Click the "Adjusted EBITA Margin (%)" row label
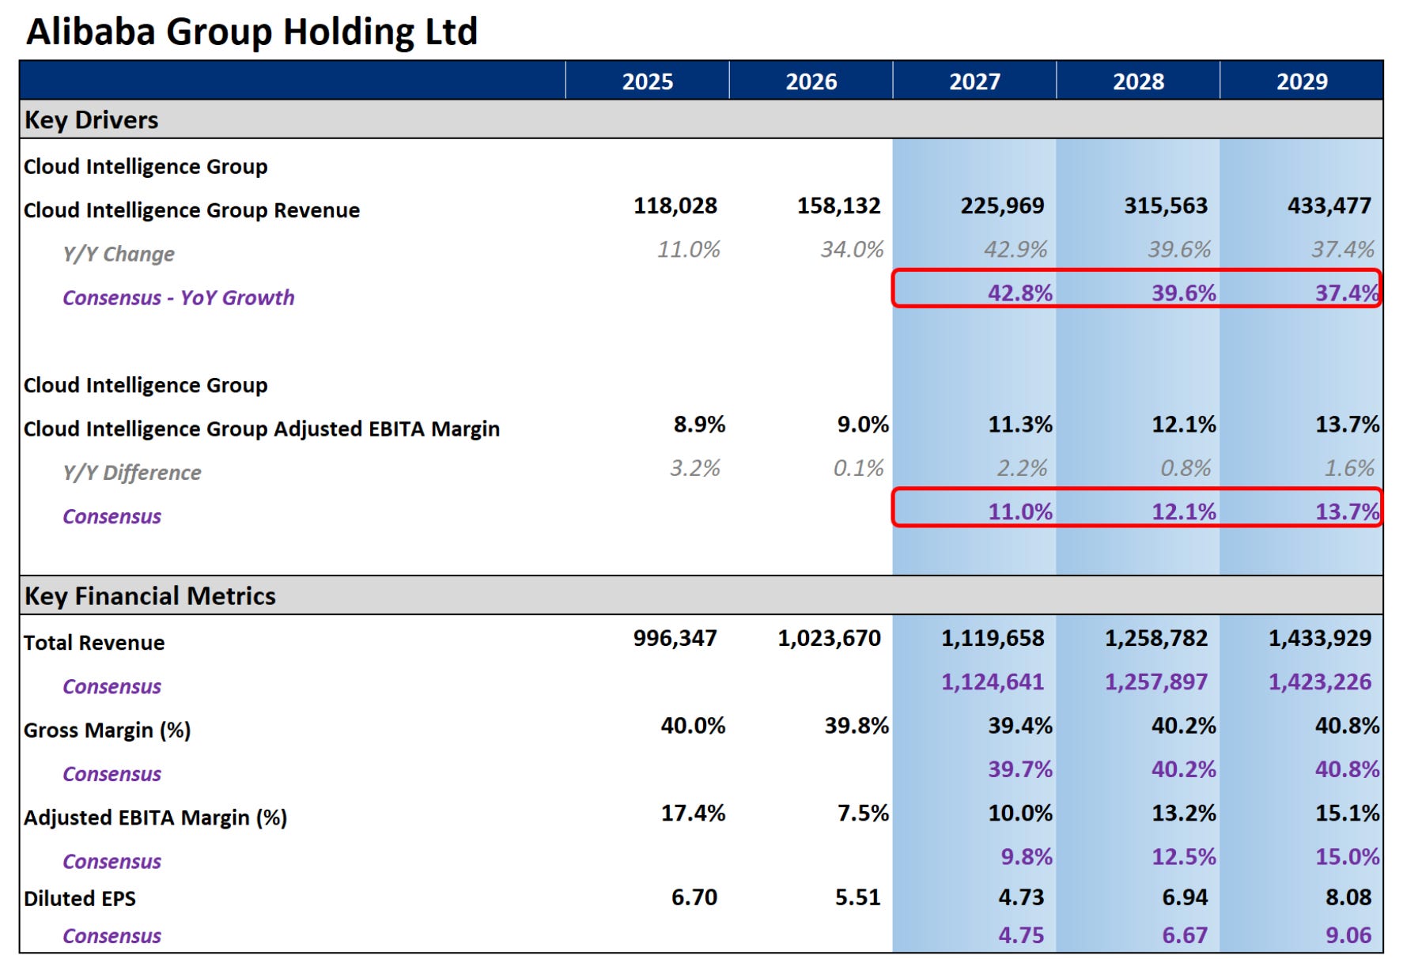 click(156, 817)
